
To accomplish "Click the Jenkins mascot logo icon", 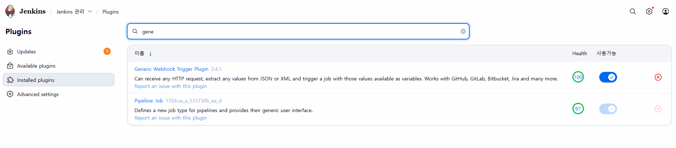I will point(10,11).
